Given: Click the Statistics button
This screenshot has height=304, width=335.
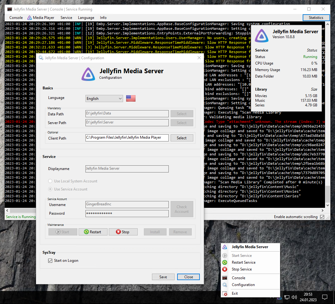Looking at the screenshot, I should pos(316,18).
